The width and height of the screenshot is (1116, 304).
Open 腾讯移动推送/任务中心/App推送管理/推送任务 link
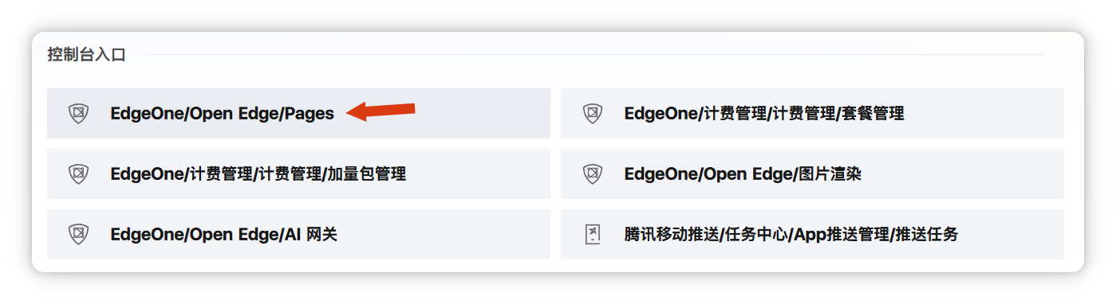[x=791, y=234]
